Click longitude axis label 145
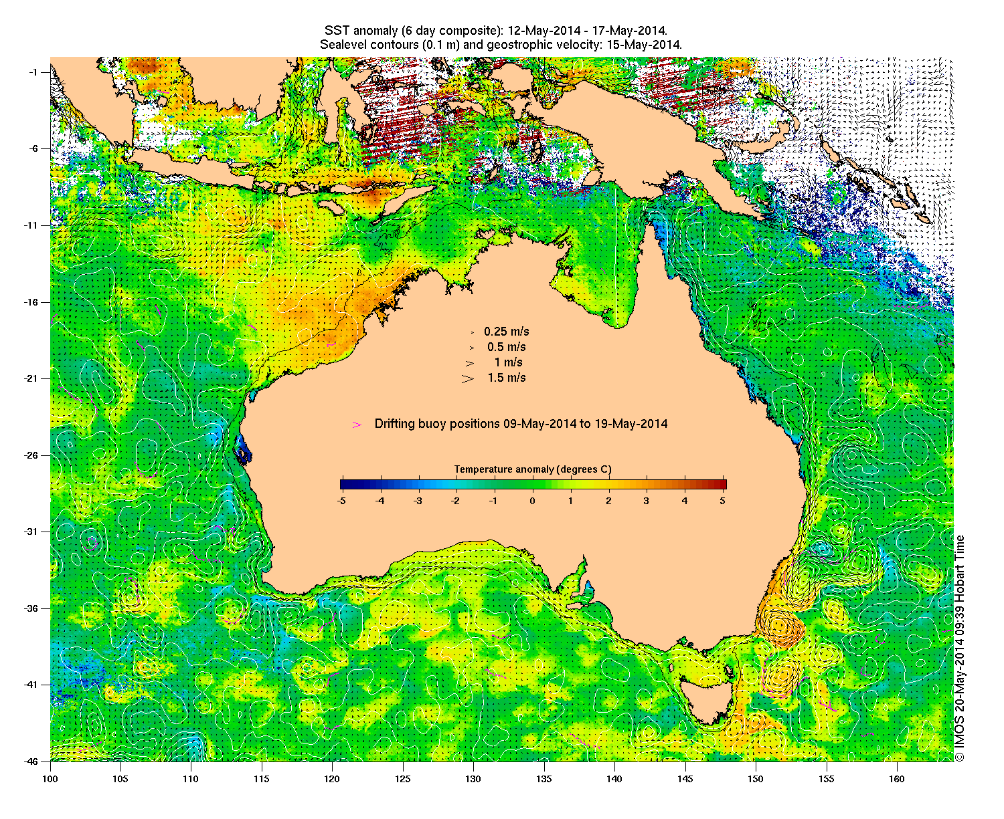The height and width of the screenshot is (819, 1004). point(685,778)
